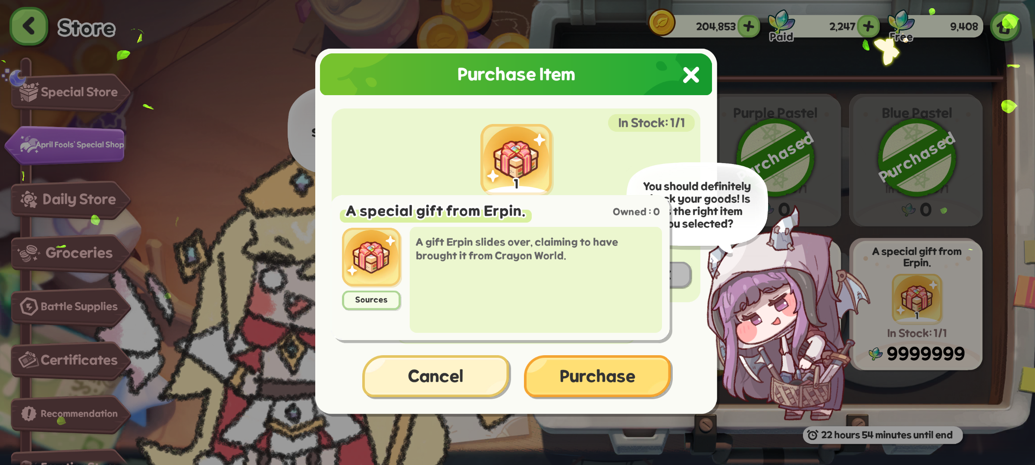Viewport: 1035px width, 465px height.
Task: Add gold coins with plus icon
Action: pyautogui.click(x=749, y=26)
